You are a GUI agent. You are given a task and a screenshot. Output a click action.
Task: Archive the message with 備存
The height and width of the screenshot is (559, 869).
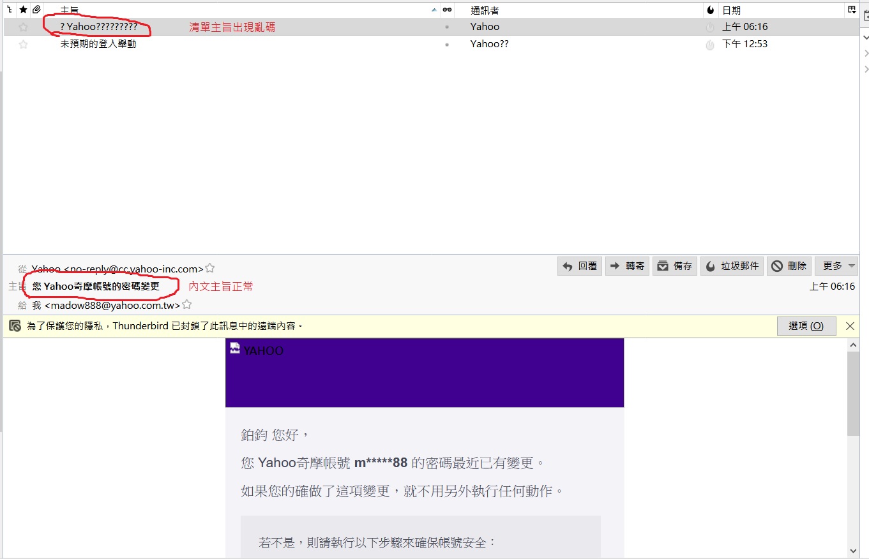tap(676, 266)
